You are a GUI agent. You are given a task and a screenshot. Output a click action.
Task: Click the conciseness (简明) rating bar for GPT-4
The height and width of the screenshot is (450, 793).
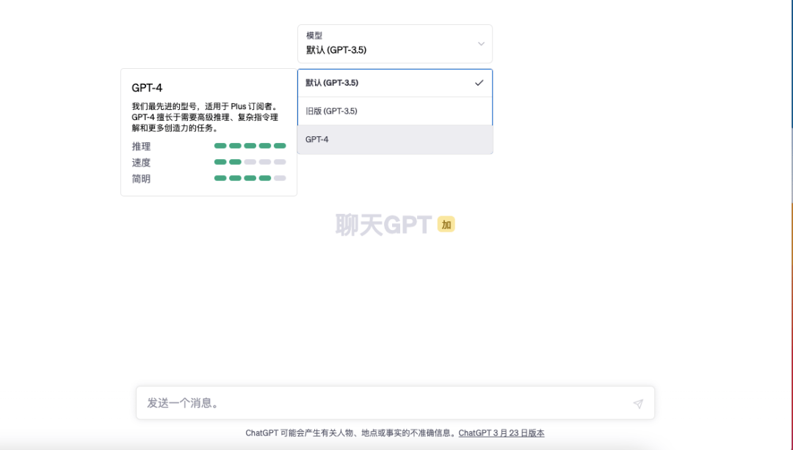(x=249, y=178)
